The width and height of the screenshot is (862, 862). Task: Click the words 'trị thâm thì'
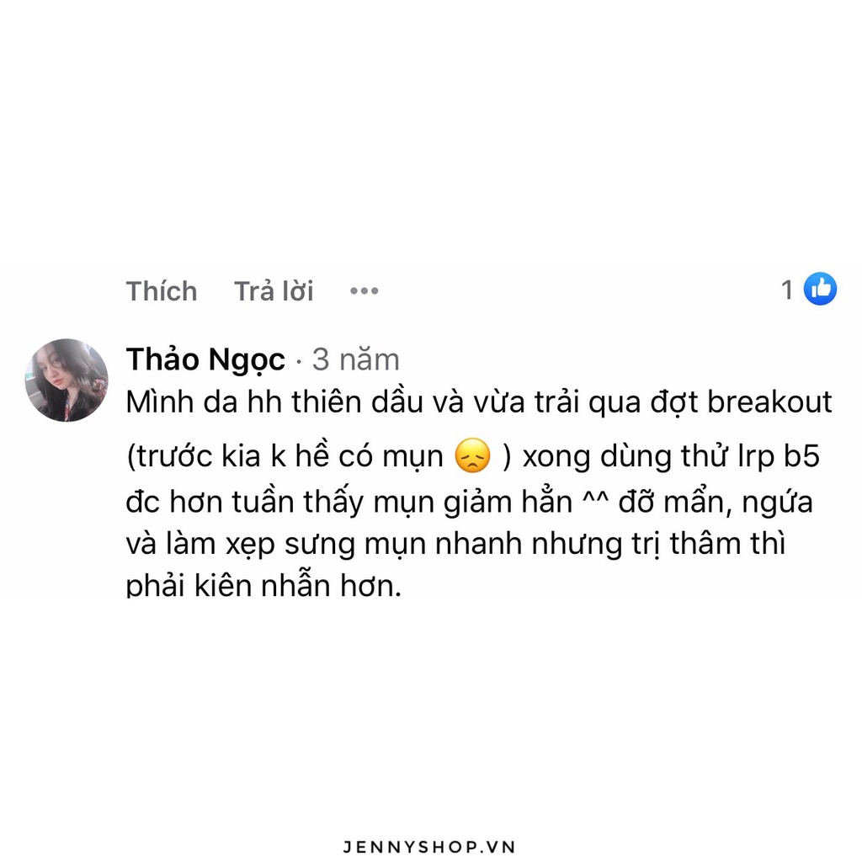[708, 545]
